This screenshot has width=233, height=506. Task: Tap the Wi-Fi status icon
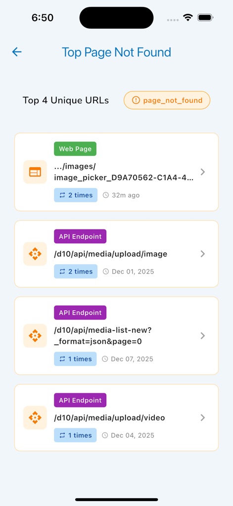tap(187, 17)
